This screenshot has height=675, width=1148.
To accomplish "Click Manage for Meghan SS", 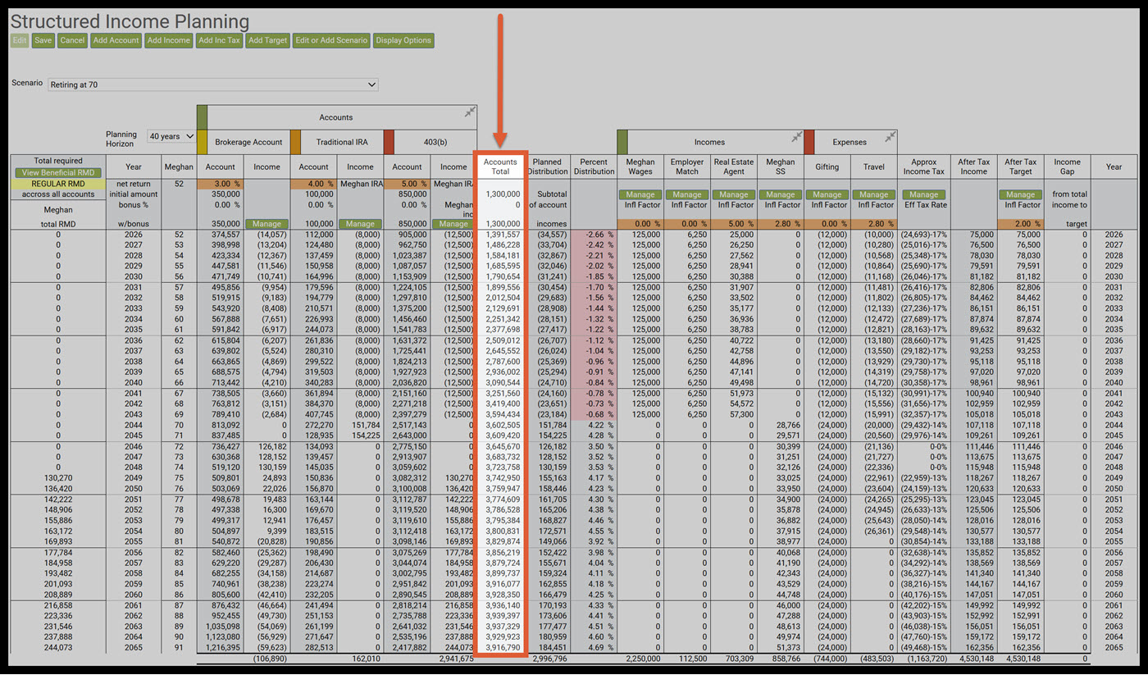I will point(780,194).
